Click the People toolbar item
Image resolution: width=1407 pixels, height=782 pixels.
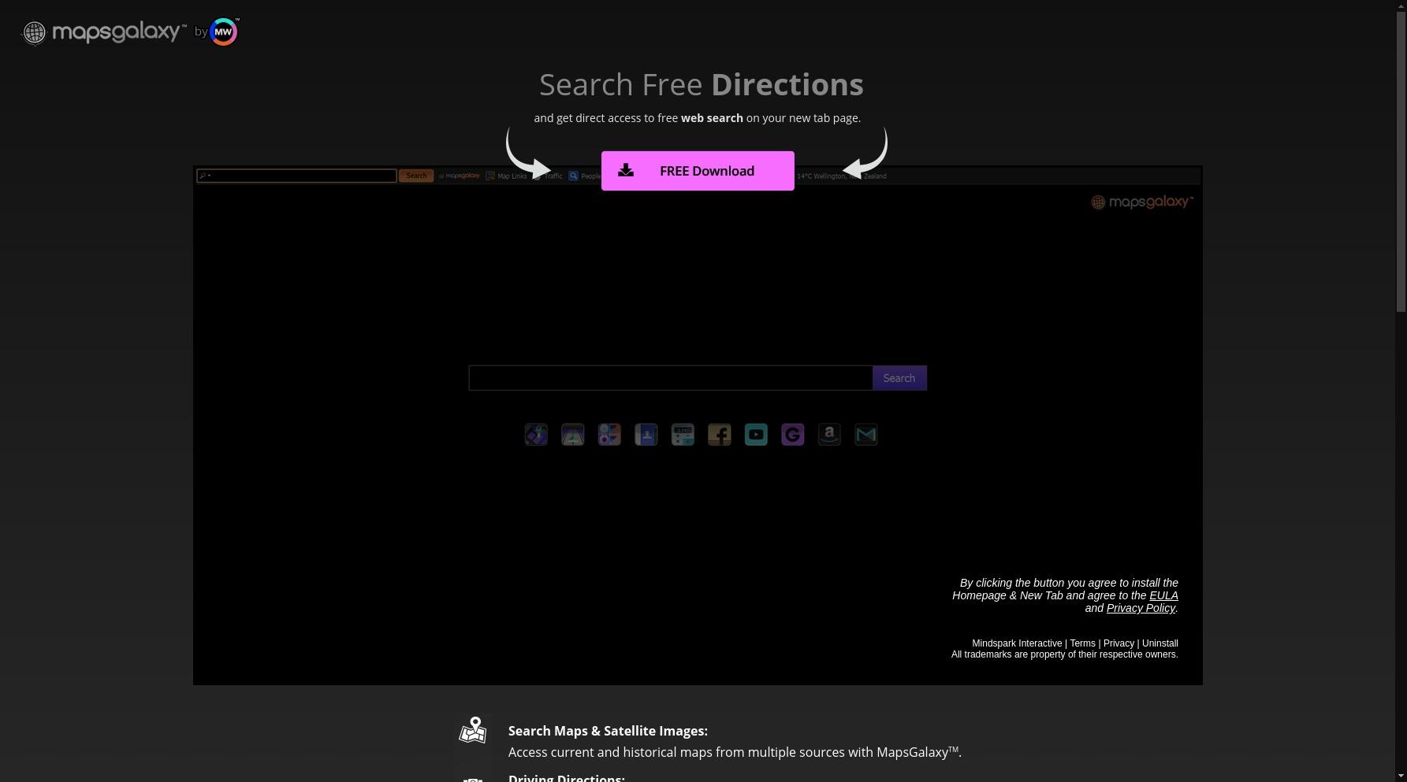click(x=585, y=176)
